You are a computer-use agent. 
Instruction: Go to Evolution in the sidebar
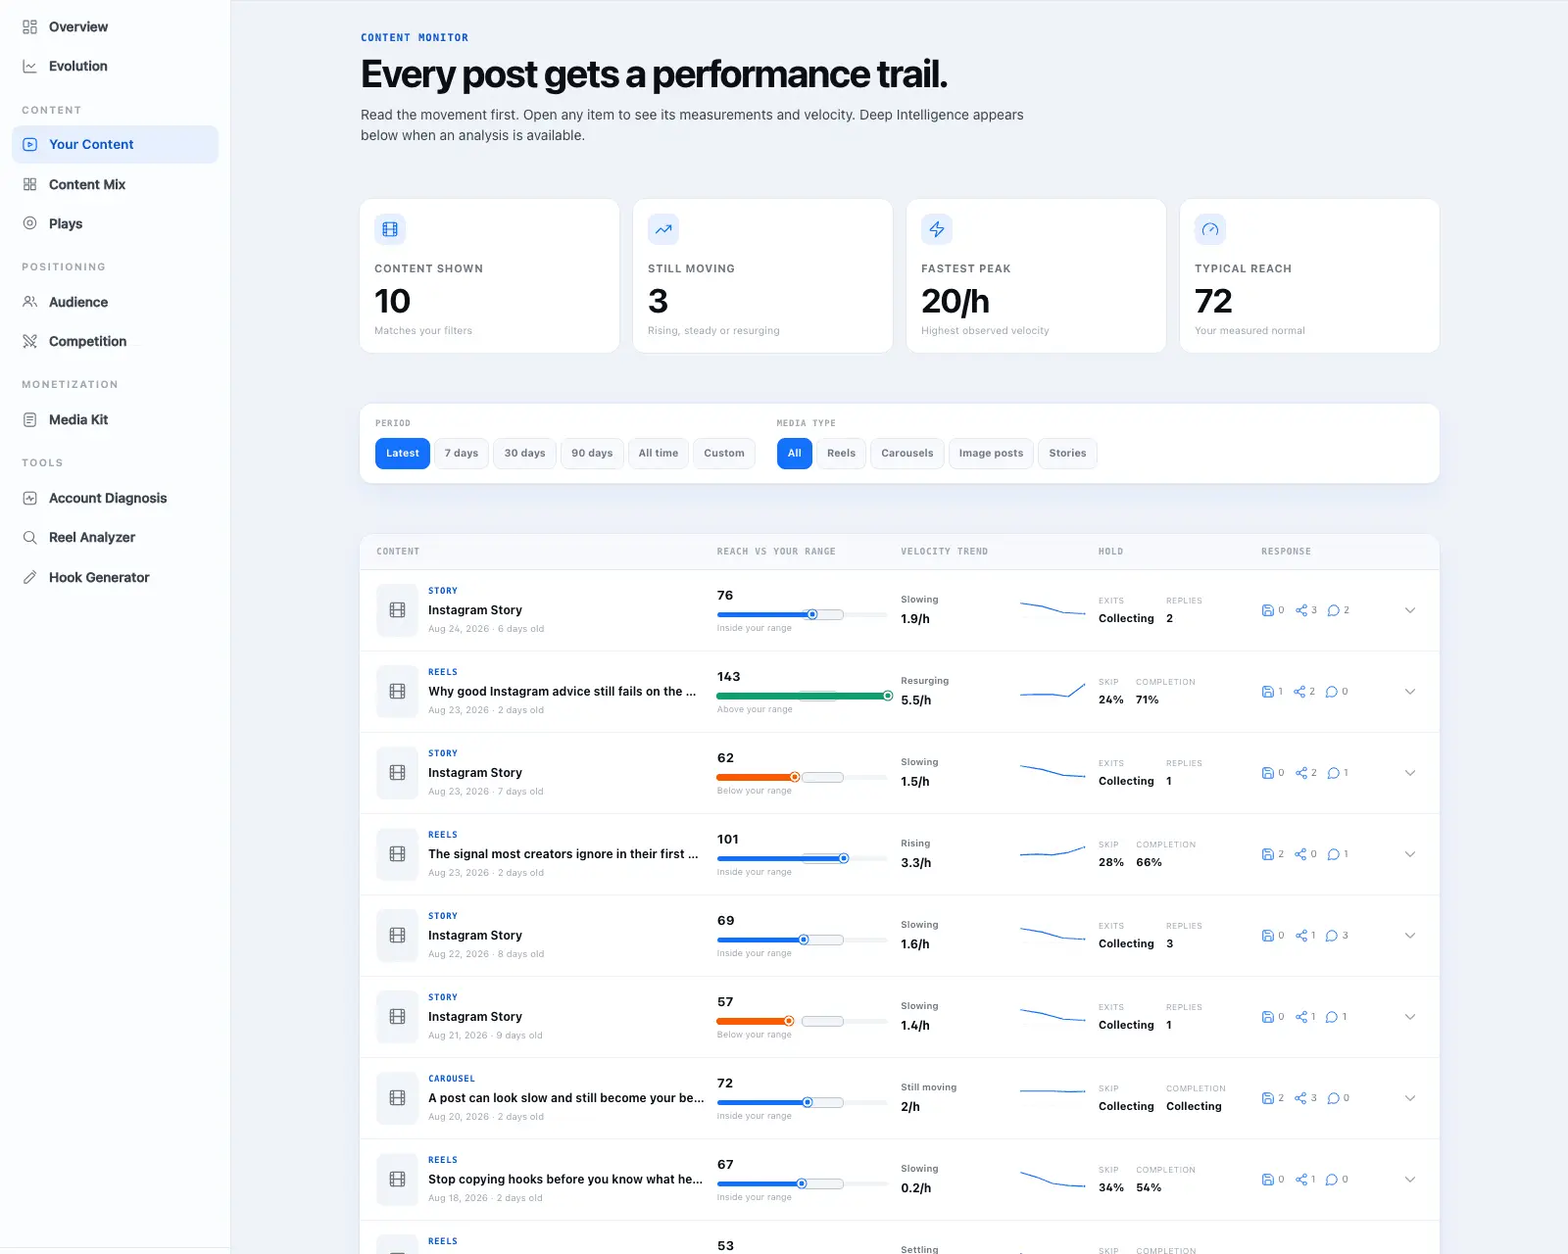115,66
